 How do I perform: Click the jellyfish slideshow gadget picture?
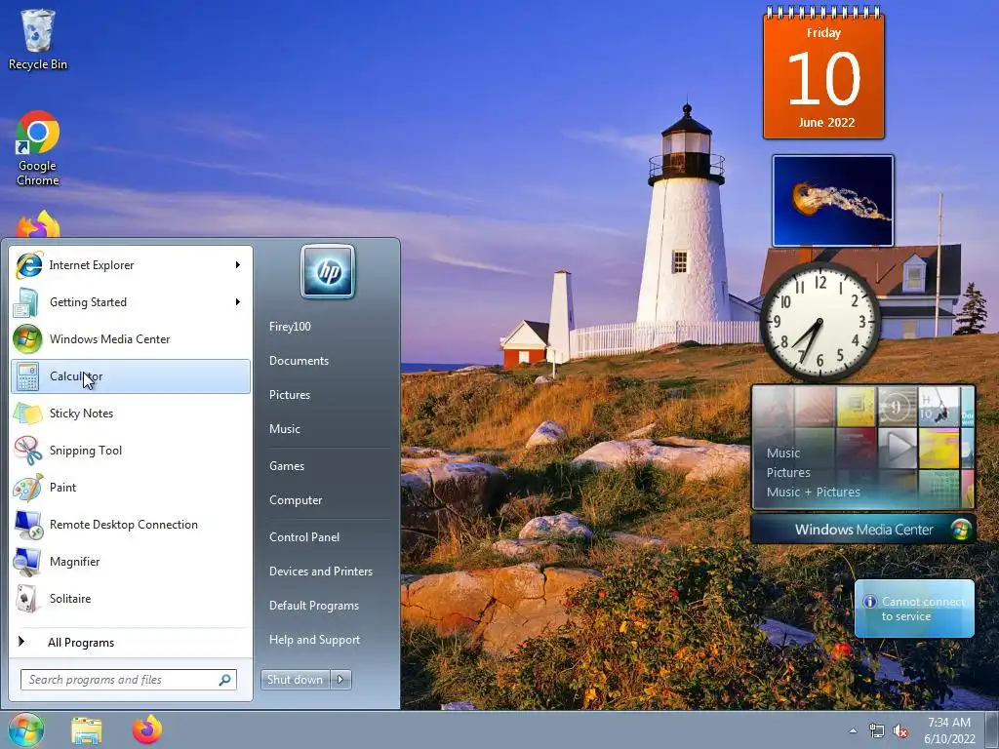833,201
